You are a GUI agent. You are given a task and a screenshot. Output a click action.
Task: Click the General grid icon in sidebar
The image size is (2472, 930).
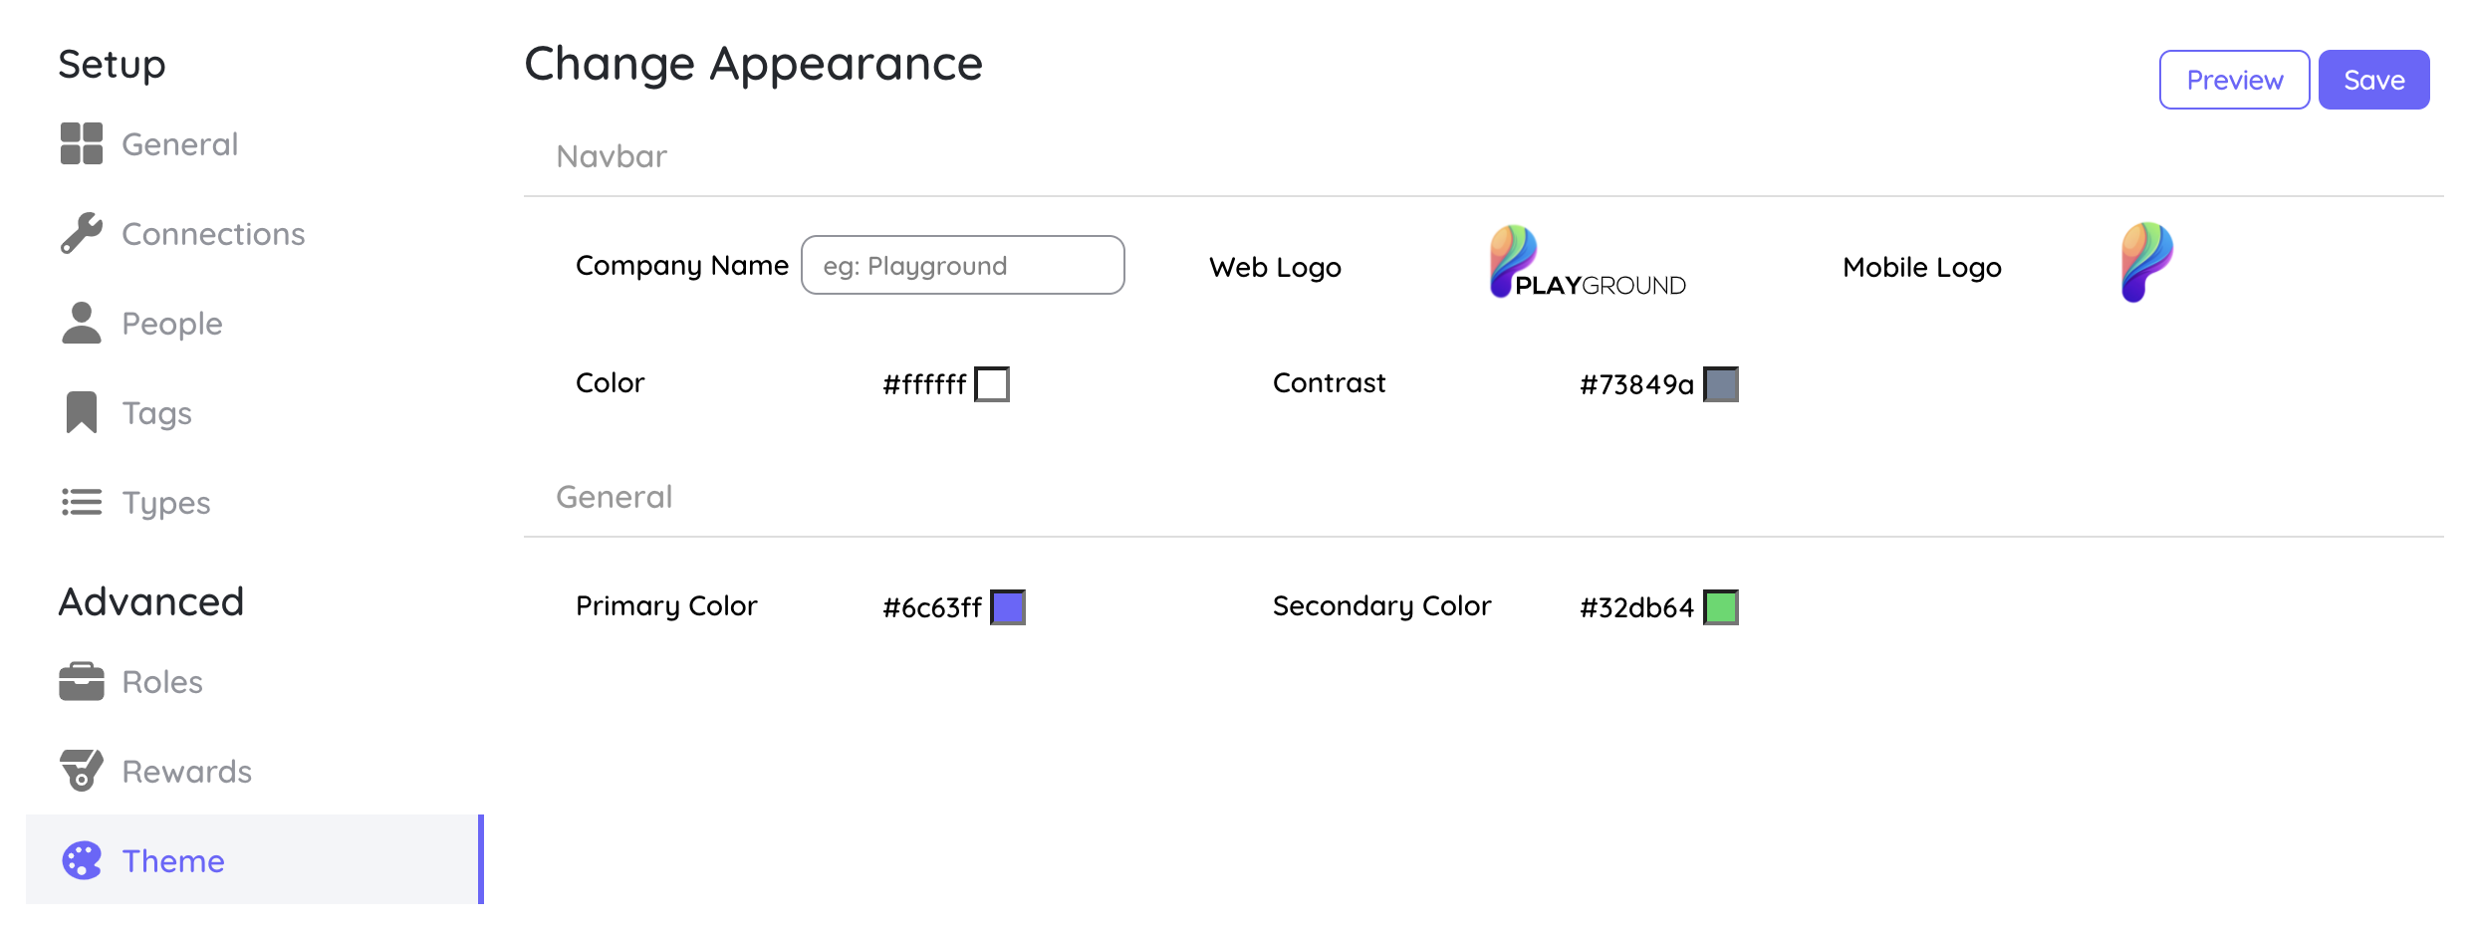(81, 143)
